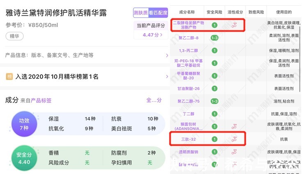Select the 风险成分 无 safety entry
Screen dimensions: 302x174
(x=69, y=163)
